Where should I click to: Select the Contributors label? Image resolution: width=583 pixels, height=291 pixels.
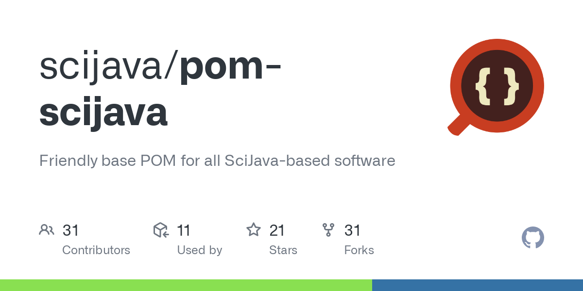point(96,250)
